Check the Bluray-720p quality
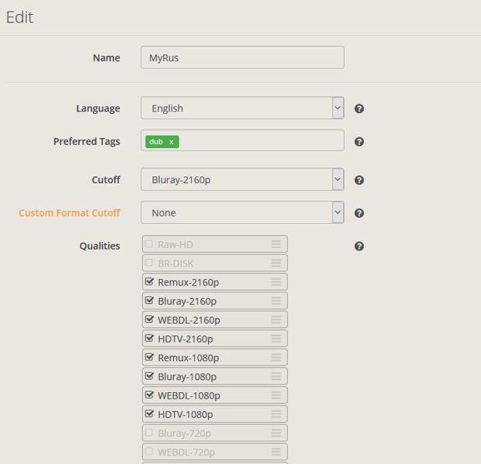 pos(150,432)
